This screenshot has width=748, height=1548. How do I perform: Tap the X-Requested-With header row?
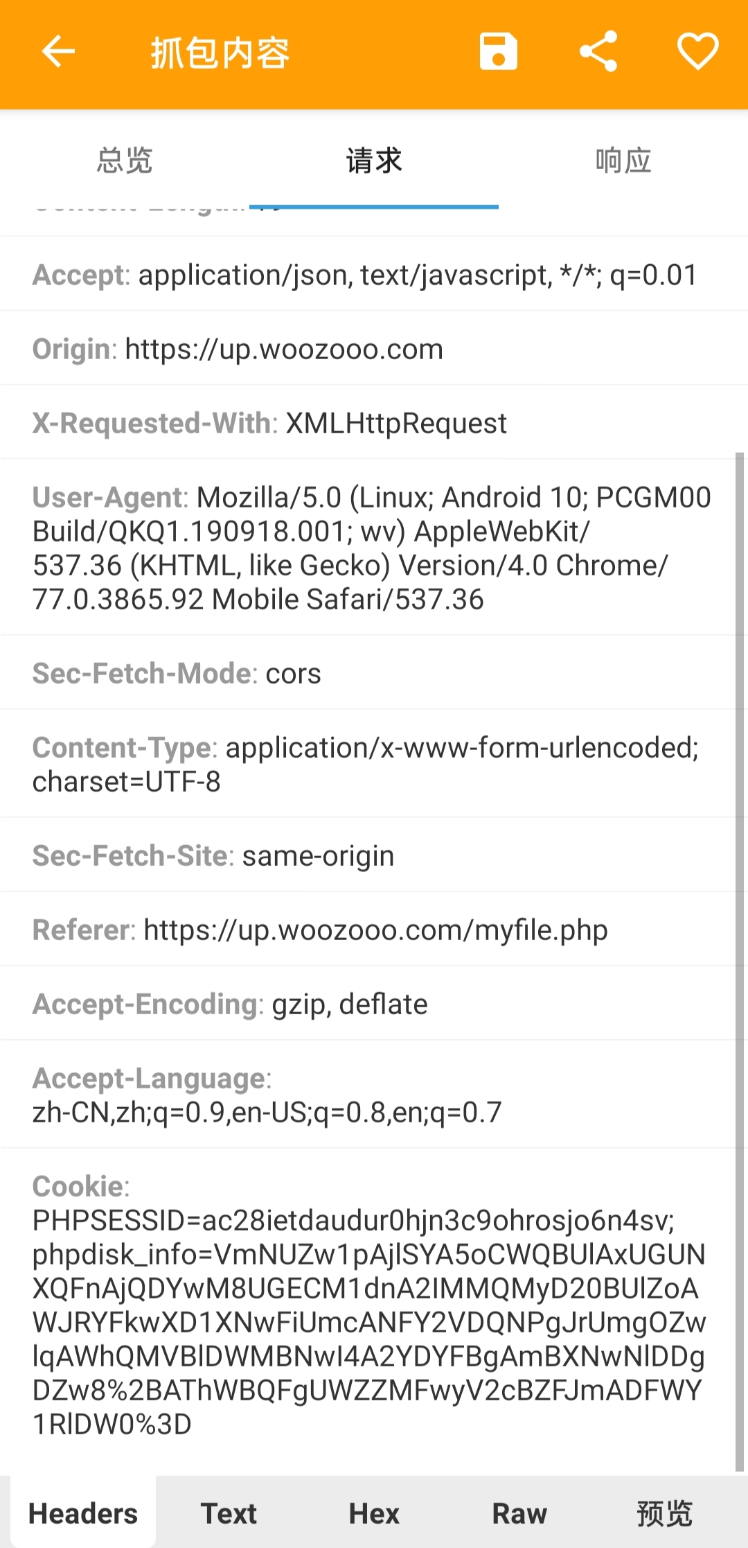[x=367, y=423]
